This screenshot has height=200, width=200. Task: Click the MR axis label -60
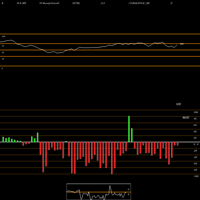coord(195,164)
